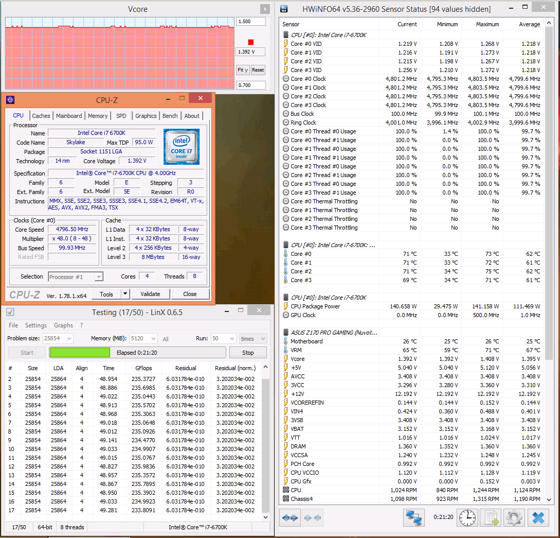Click the red Vcore graph color swatch
Viewport: 560px width, 538px height.
(251, 42)
